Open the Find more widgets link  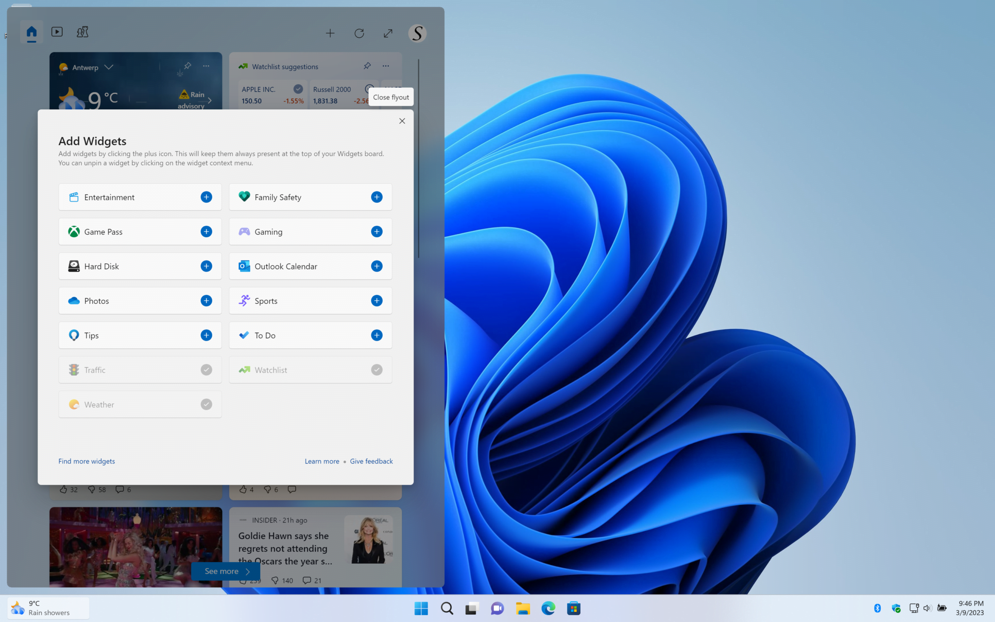click(x=86, y=461)
